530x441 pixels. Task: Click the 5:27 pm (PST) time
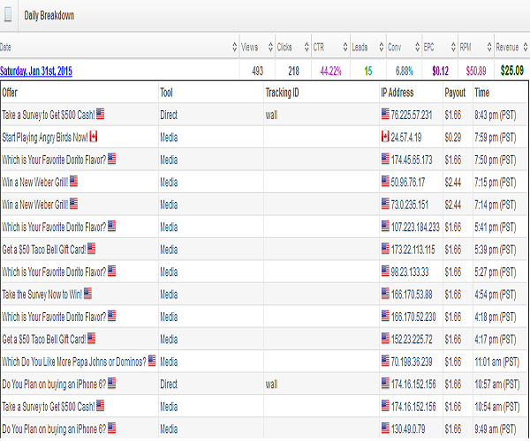point(496,273)
